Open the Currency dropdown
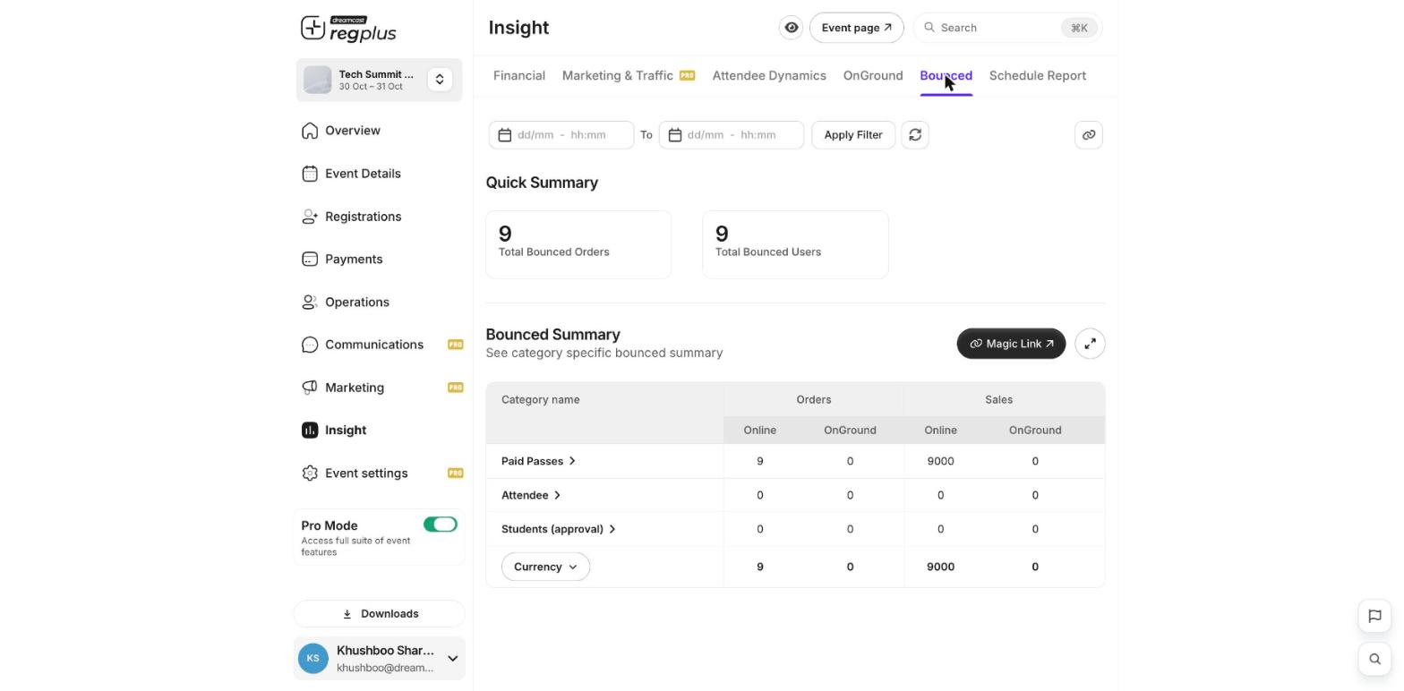This screenshot has height=691, width=1404. coord(546,567)
